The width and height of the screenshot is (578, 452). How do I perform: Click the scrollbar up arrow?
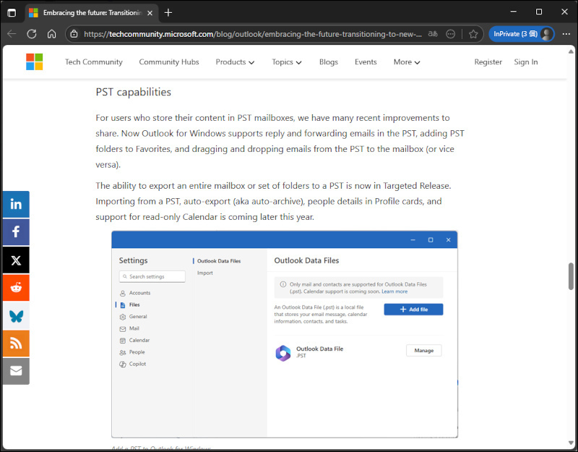click(571, 51)
